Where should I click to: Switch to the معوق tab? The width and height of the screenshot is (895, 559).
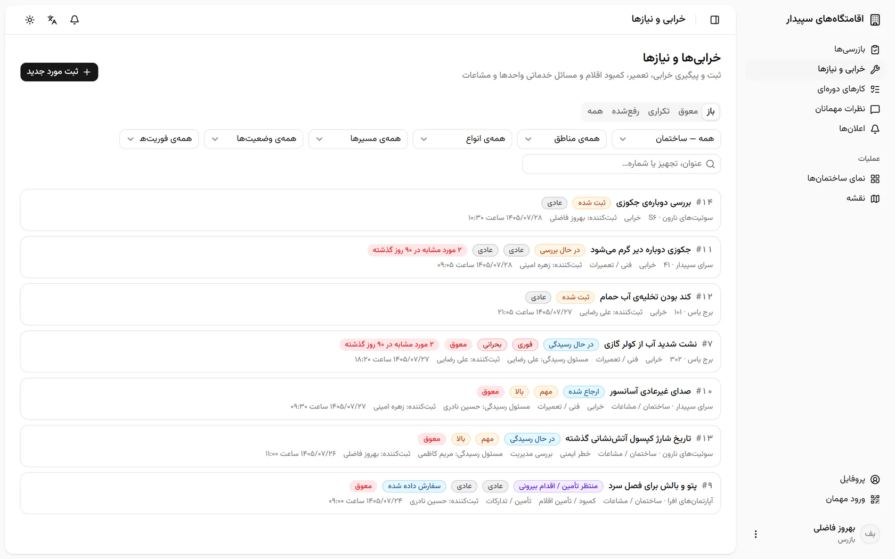(688, 111)
